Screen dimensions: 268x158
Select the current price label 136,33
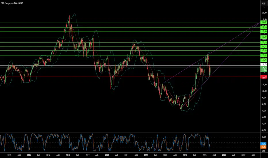click(x=264, y=68)
